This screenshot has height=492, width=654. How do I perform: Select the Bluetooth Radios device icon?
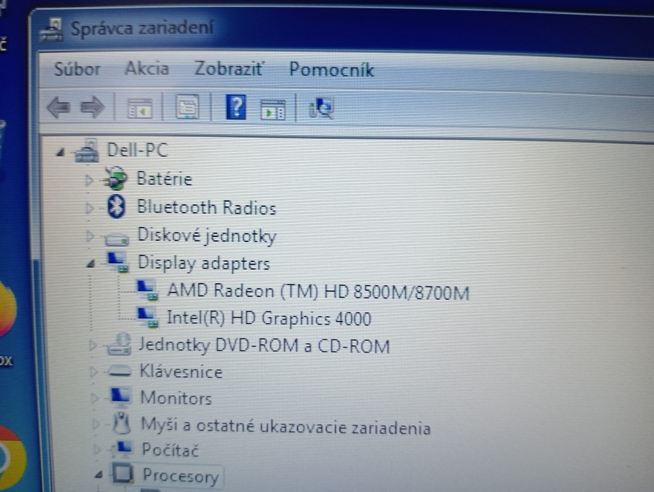click(115, 207)
